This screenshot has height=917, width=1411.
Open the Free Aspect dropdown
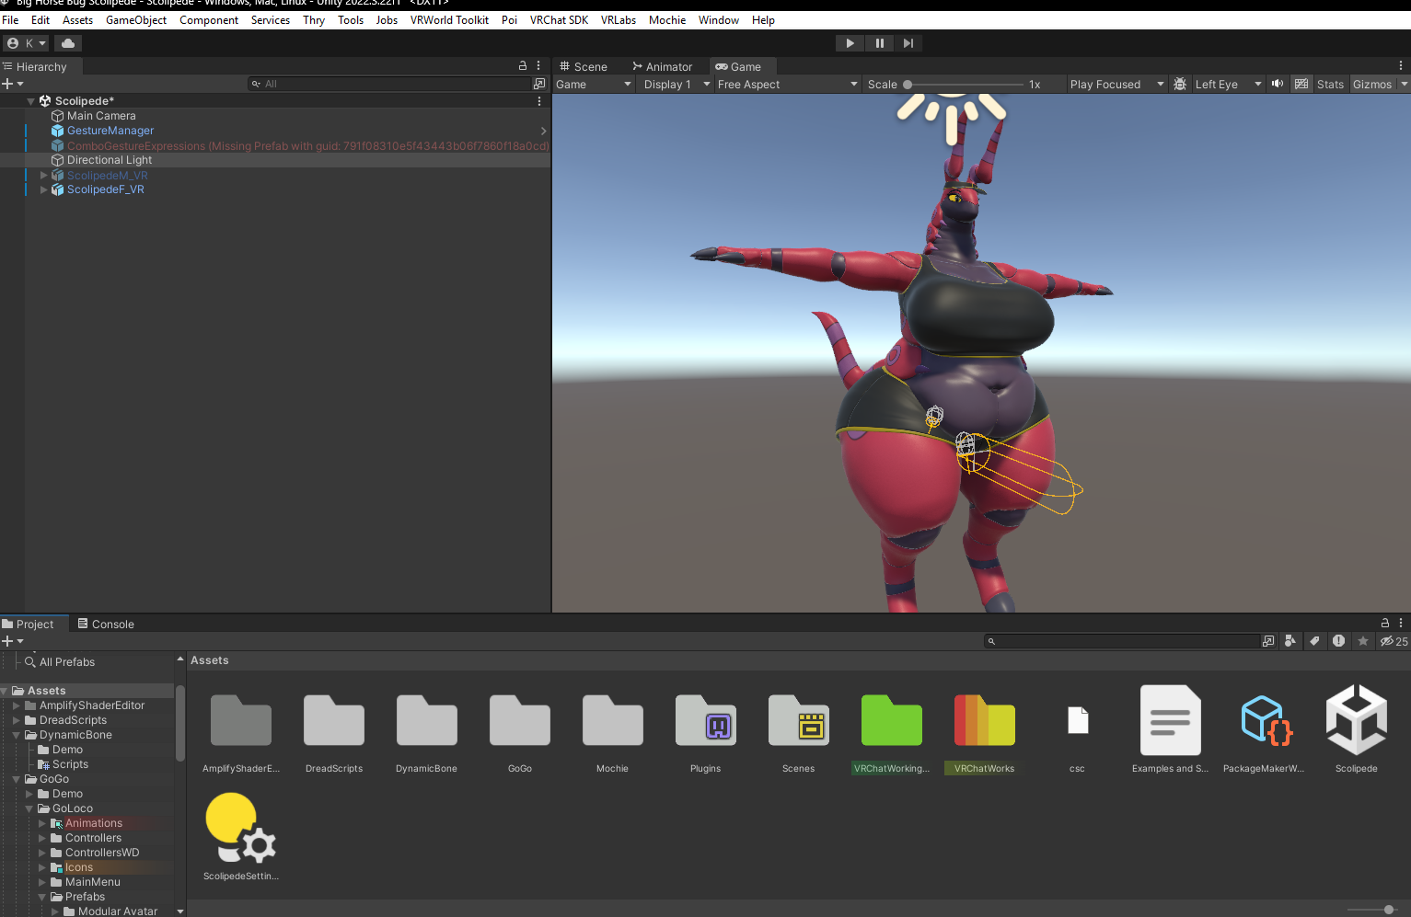coord(787,84)
